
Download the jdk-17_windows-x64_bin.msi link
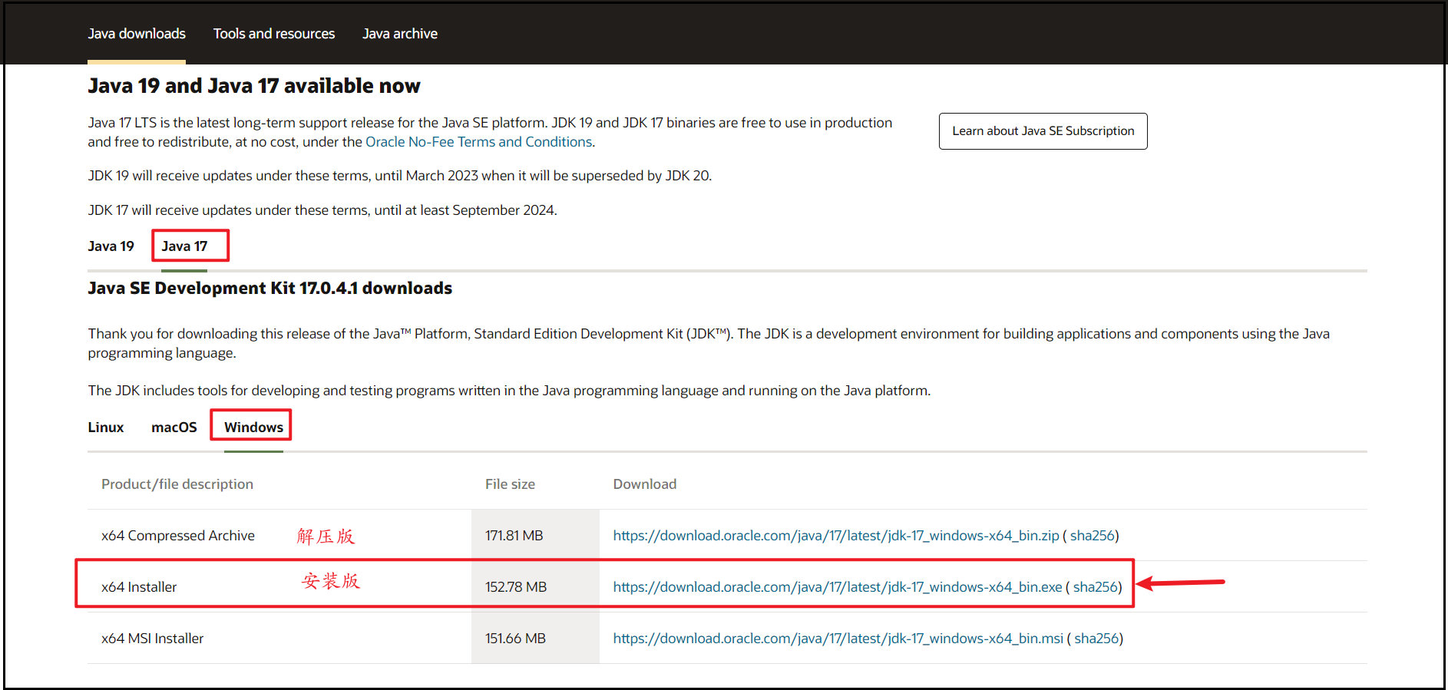coord(838,639)
